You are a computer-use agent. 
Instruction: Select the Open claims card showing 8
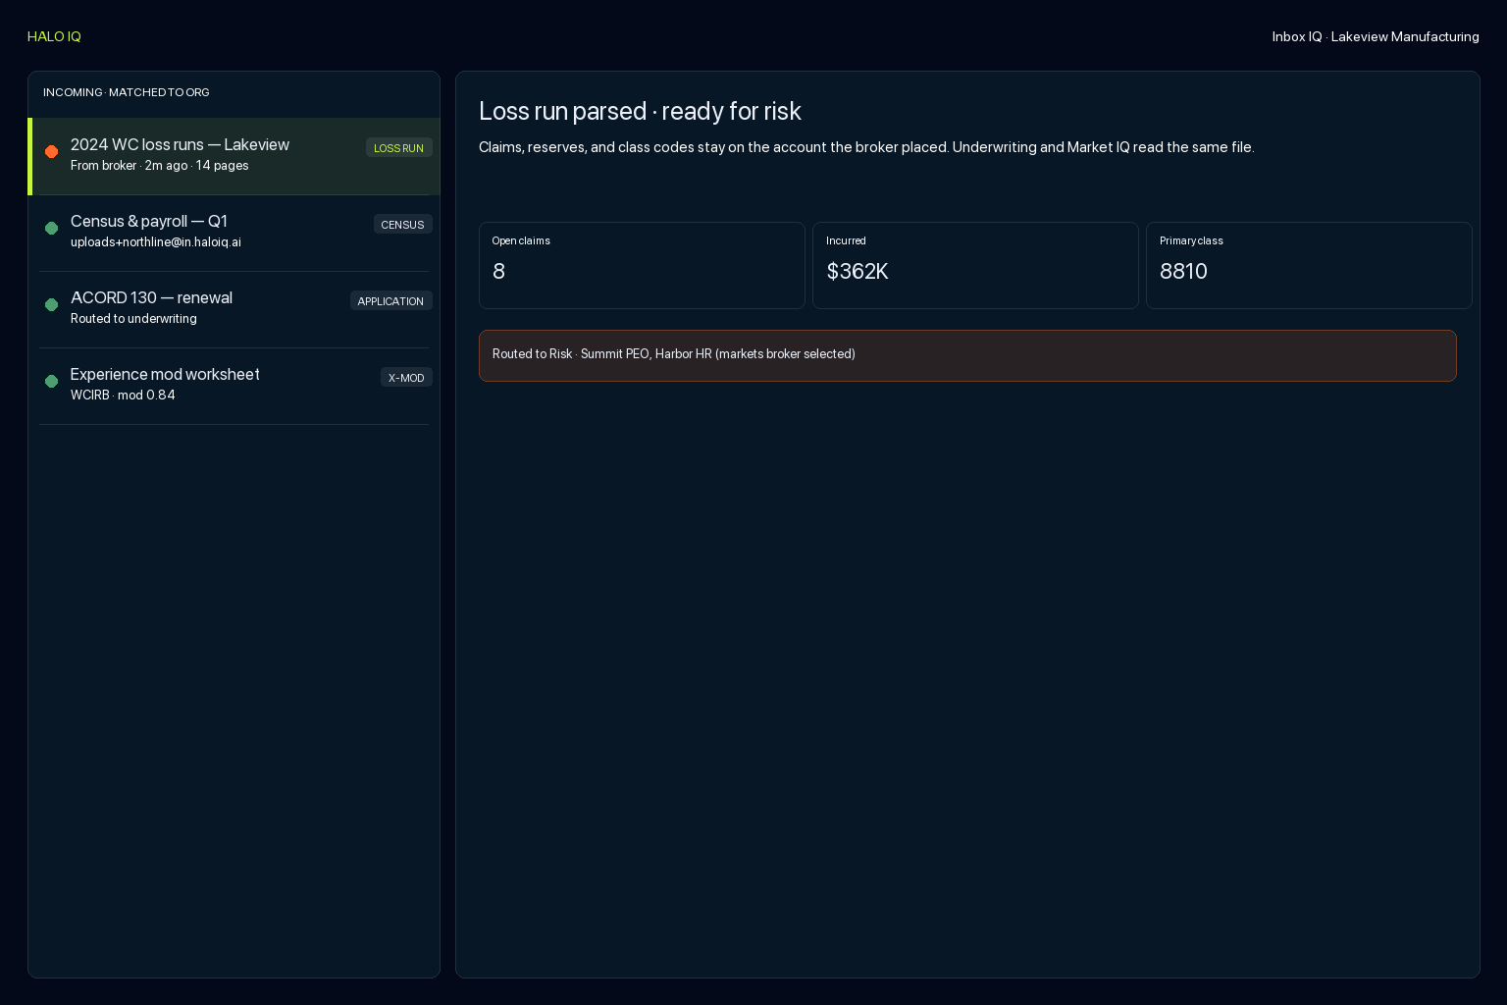click(x=642, y=265)
